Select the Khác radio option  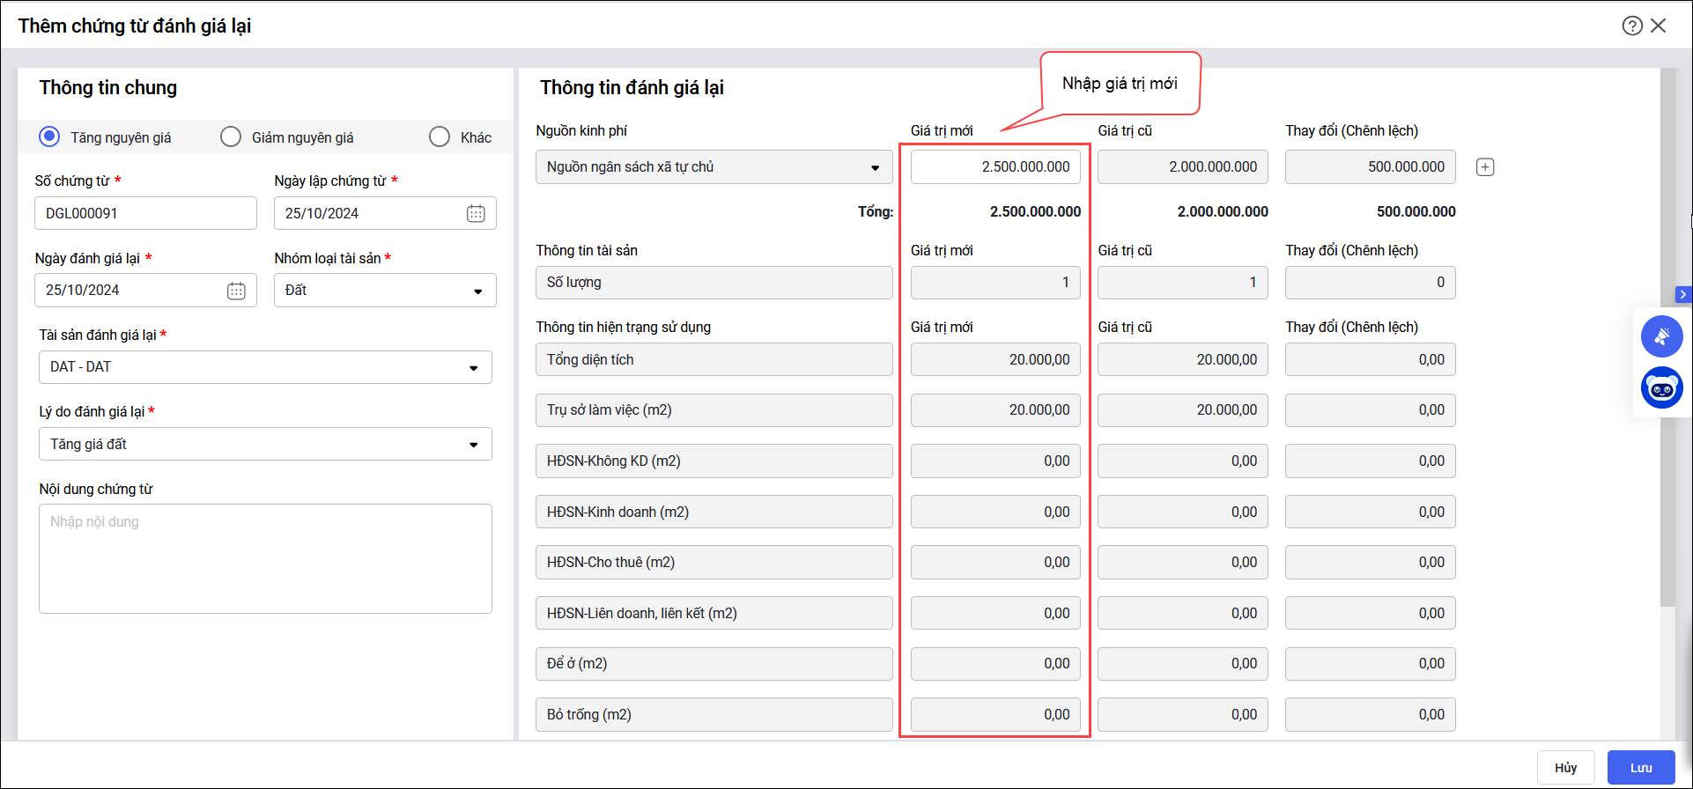[x=440, y=136]
